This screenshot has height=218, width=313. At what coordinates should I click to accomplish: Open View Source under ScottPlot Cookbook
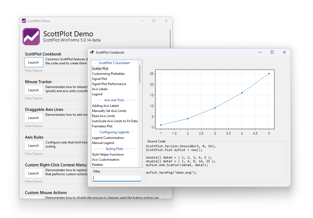point(34,71)
